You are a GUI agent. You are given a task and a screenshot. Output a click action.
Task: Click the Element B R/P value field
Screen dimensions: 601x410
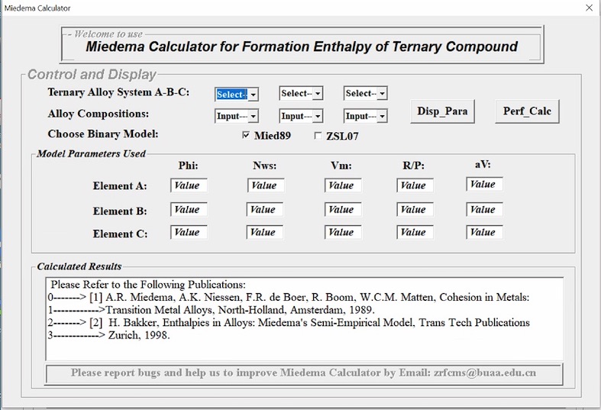click(414, 209)
